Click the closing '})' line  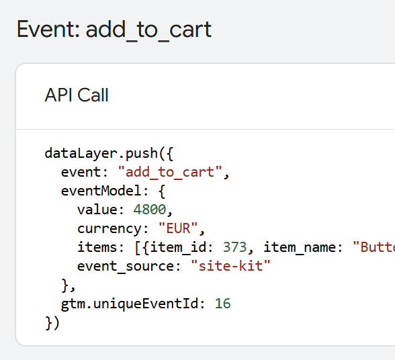click(x=52, y=322)
